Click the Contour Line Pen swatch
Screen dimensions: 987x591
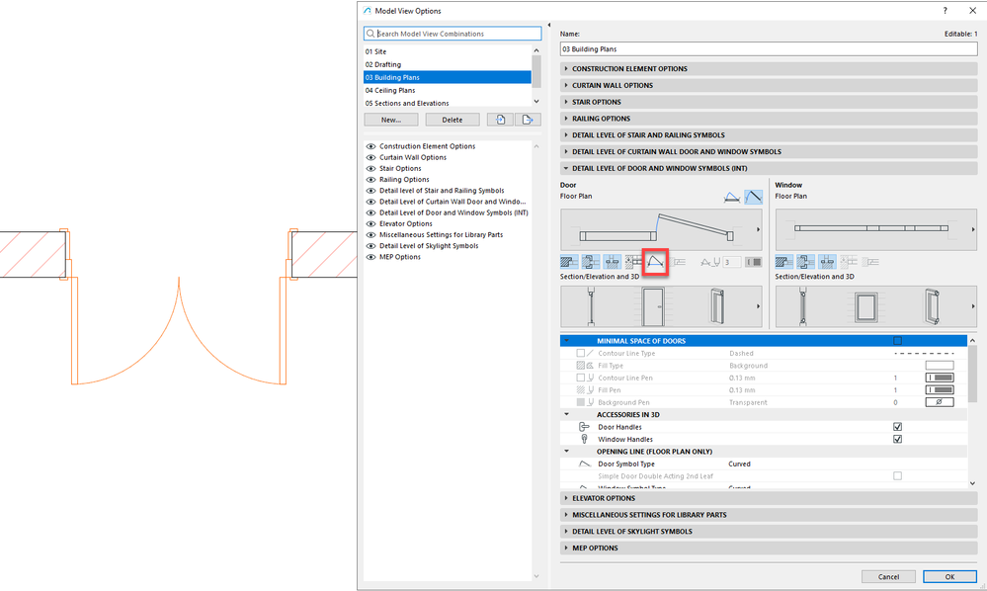pyautogui.click(x=940, y=378)
